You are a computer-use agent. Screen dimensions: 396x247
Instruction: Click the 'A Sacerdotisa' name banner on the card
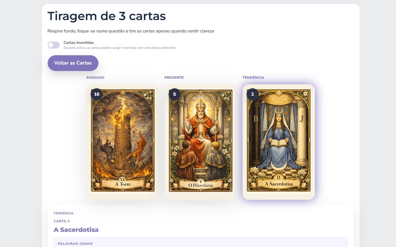point(279,183)
